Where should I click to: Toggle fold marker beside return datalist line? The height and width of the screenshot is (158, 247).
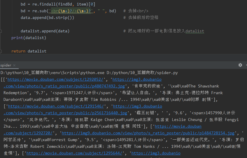[x=1, y=51]
